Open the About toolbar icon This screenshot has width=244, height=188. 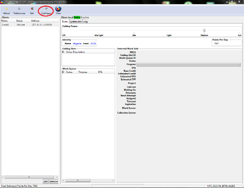coord(6,11)
